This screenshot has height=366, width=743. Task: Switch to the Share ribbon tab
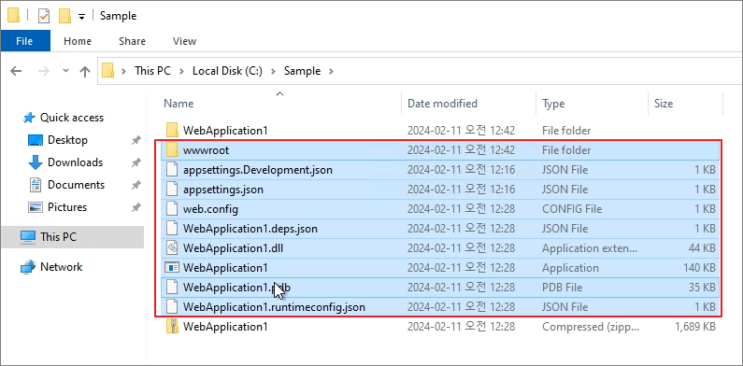click(132, 41)
